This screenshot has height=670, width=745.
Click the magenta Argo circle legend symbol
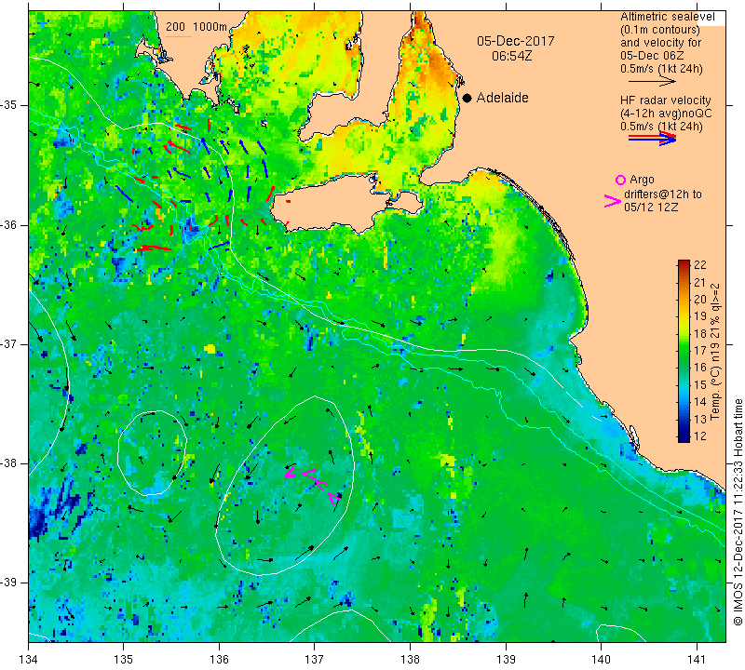pos(620,180)
